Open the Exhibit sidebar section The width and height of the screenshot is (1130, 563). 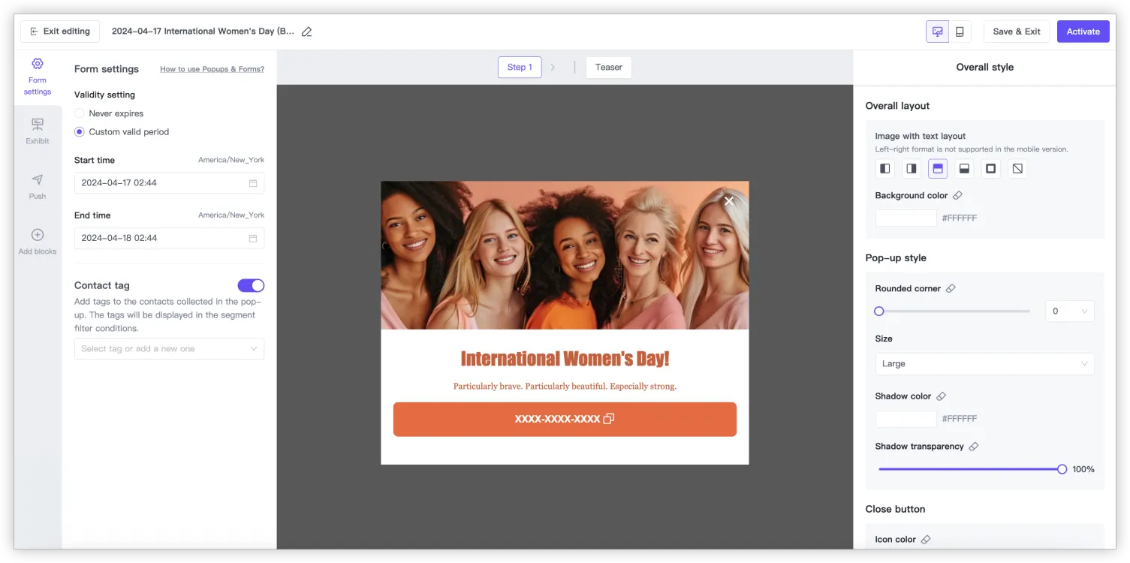(38, 131)
